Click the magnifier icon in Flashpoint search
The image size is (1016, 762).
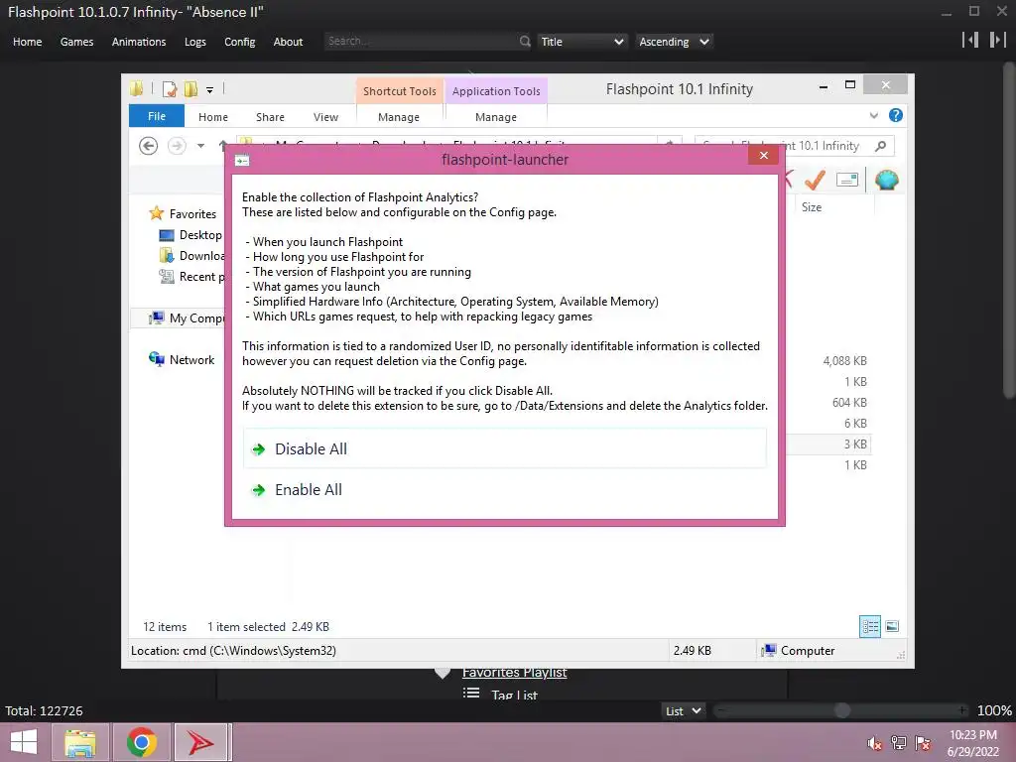[525, 42]
